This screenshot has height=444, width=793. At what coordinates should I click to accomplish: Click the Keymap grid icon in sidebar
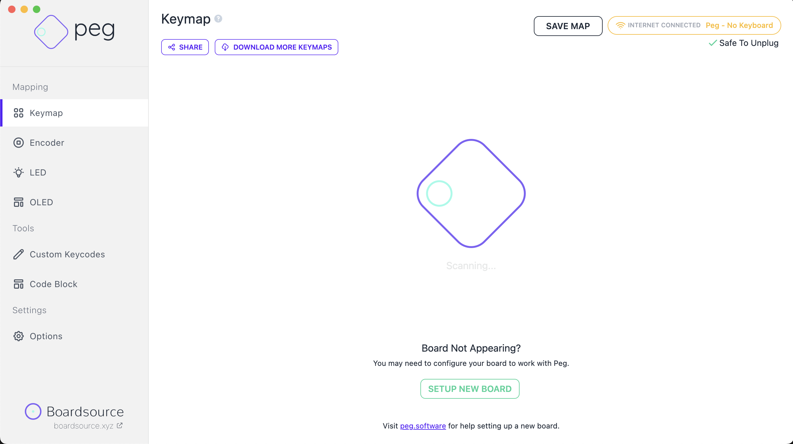pyautogui.click(x=19, y=113)
